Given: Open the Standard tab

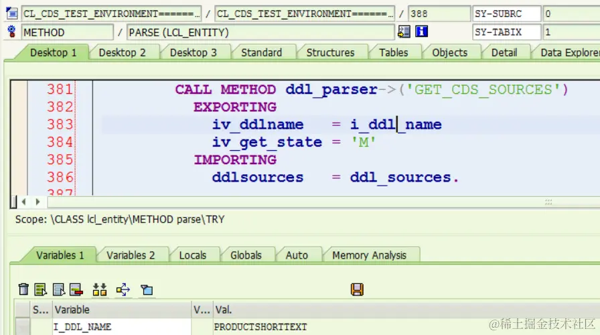Looking at the screenshot, I should pyautogui.click(x=261, y=52).
